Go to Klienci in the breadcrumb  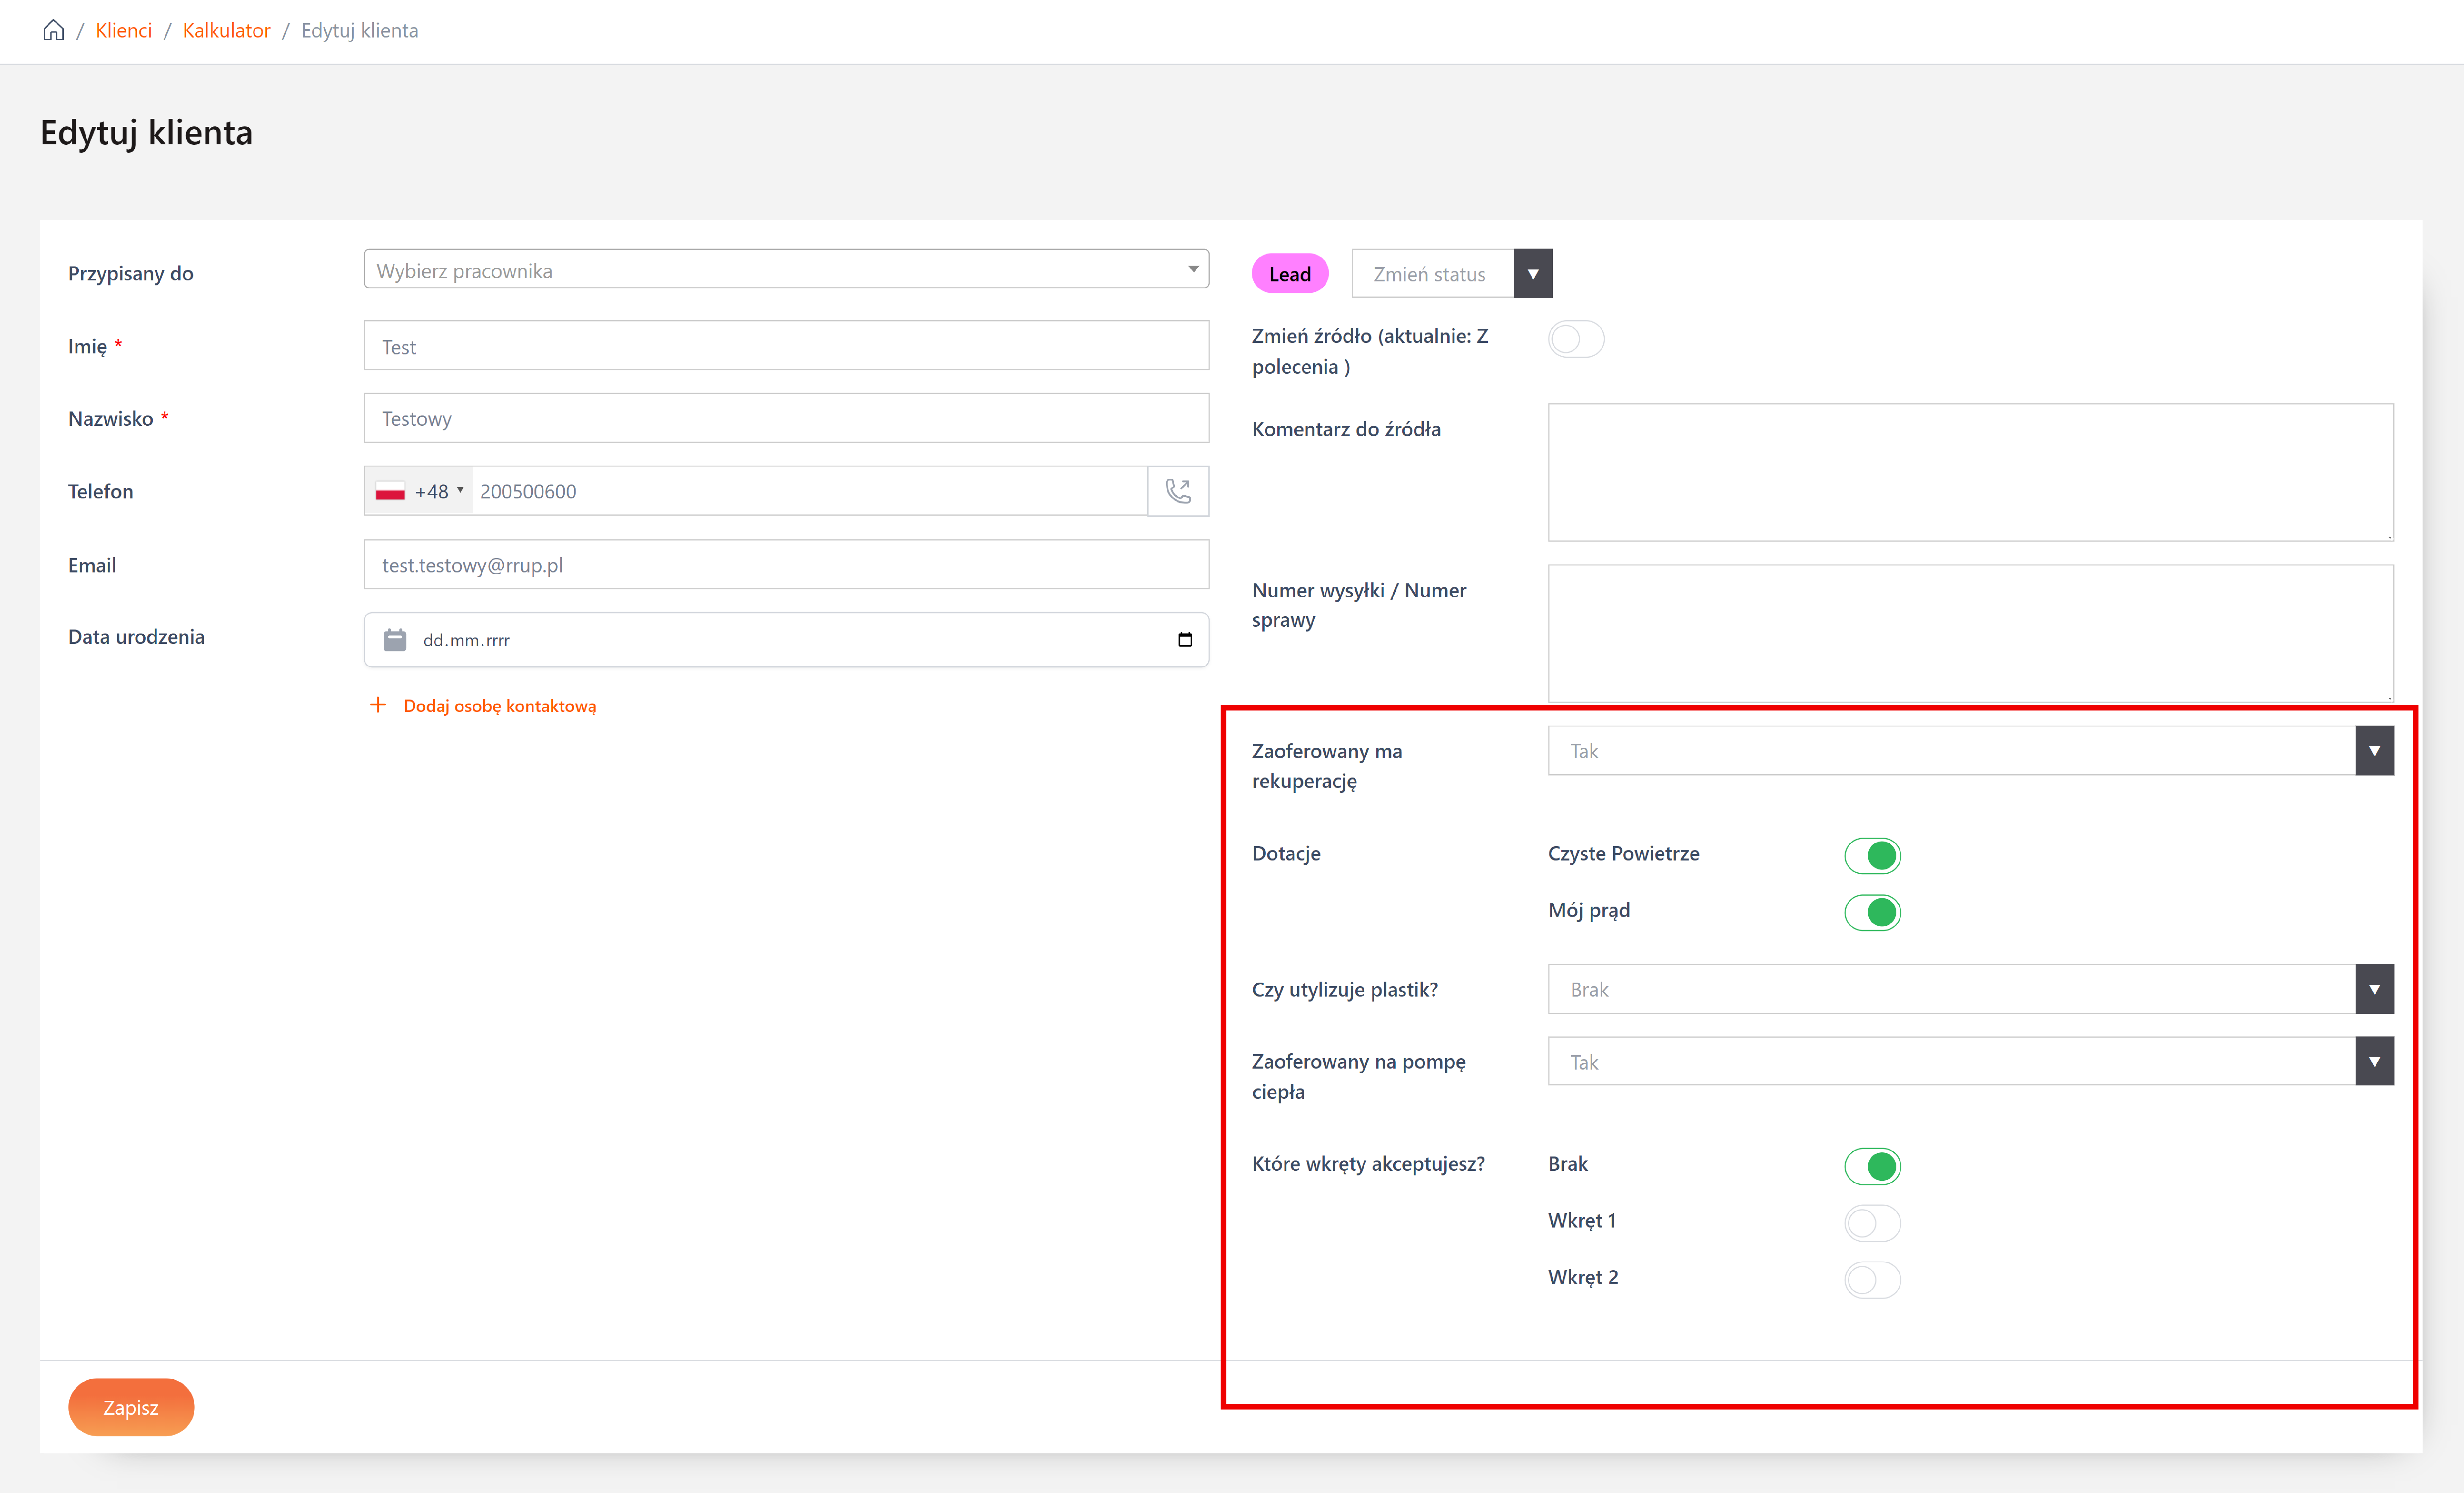124,30
